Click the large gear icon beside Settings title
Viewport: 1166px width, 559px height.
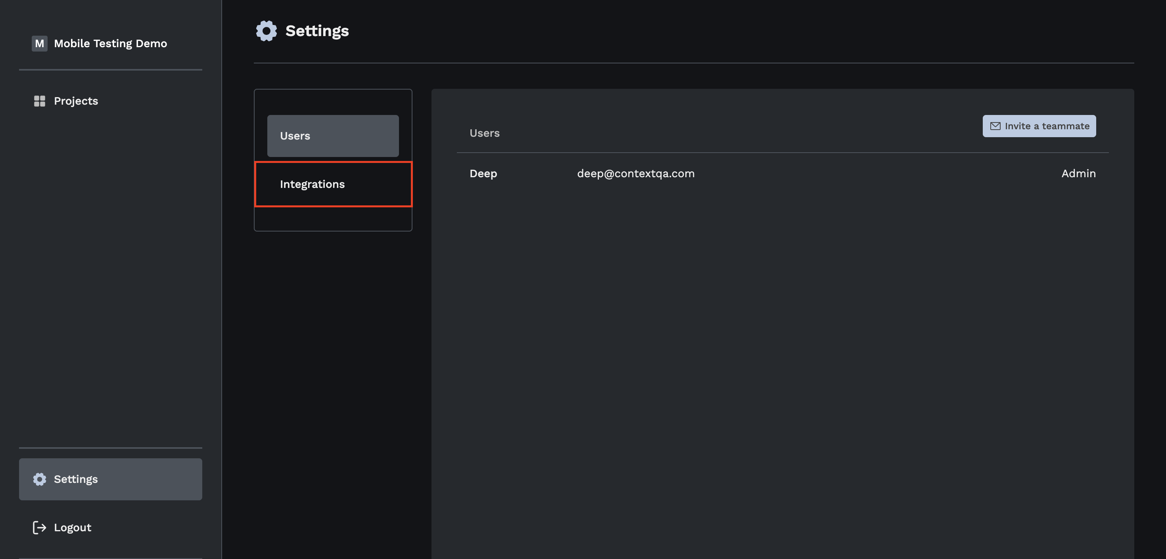[x=266, y=31]
